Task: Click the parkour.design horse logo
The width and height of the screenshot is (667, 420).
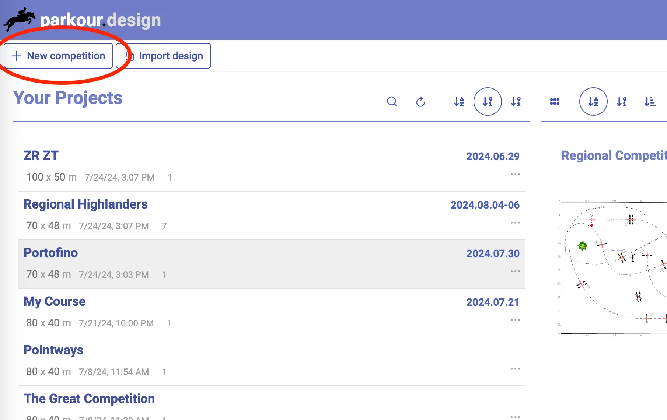Action: click(x=19, y=17)
